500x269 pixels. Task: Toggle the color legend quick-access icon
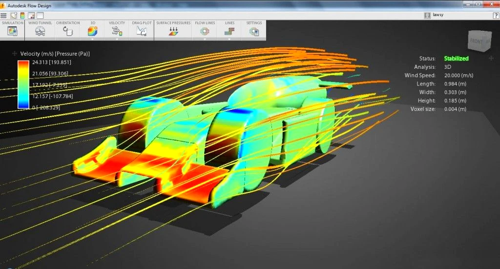[22, 15]
